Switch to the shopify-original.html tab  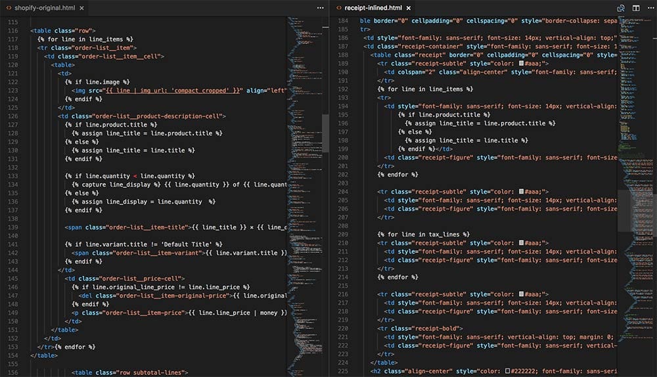pyautogui.click(x=45, y=8)
